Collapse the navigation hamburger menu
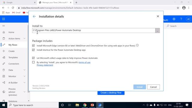This screenshot has width=192, height=108. tap(4, 26)
